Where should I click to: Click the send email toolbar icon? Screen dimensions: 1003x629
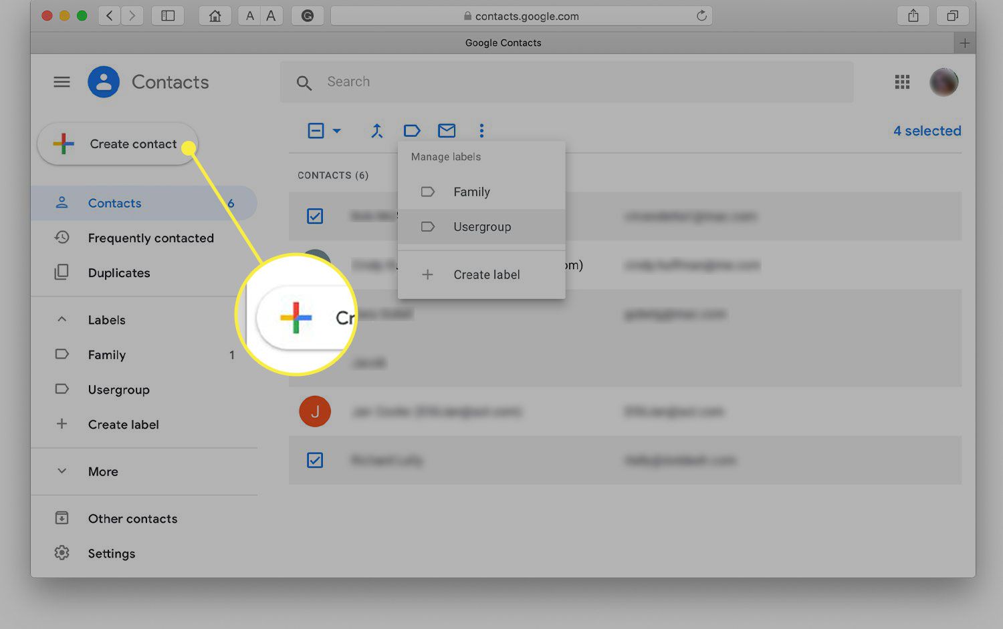(447, 131)
